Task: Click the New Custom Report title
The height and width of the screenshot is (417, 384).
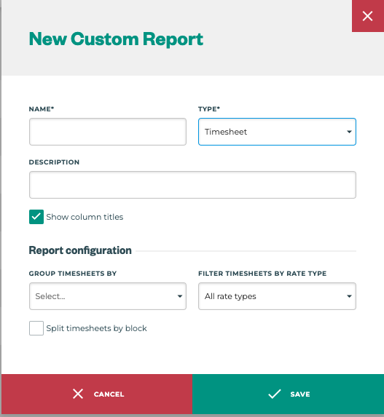Action: click(116, 39)
